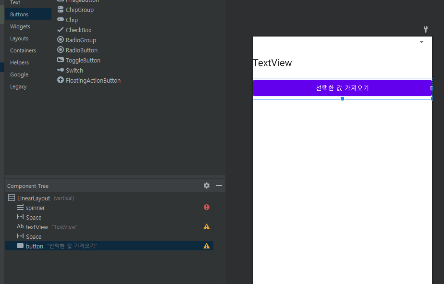This screenshot has width=444, height=284.
Task: Click the button row warning icon
Action: 207,246
